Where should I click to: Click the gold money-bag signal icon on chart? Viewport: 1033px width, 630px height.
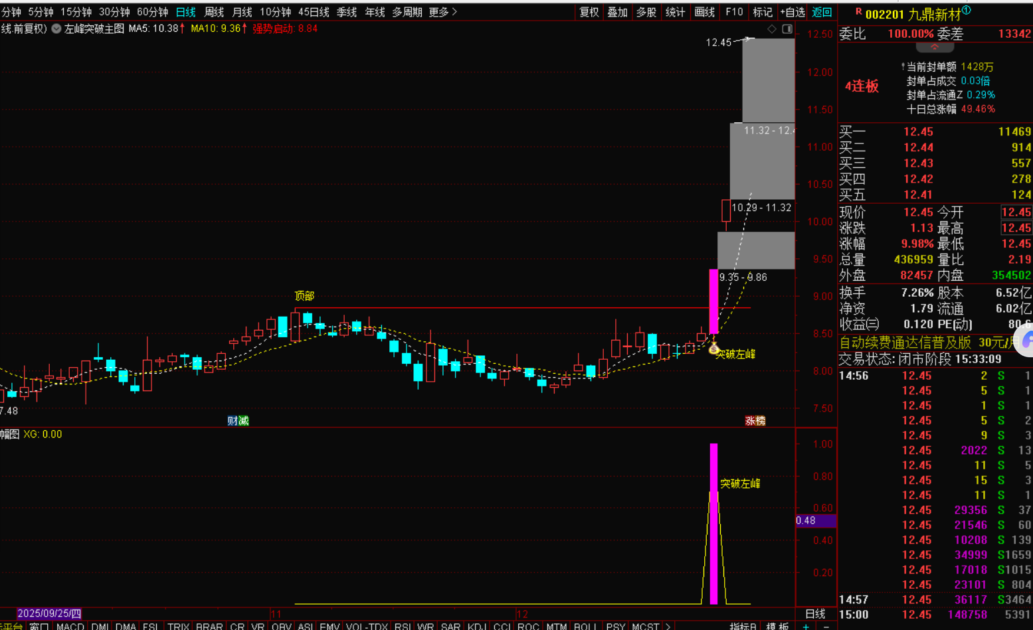tap(714, 348)
